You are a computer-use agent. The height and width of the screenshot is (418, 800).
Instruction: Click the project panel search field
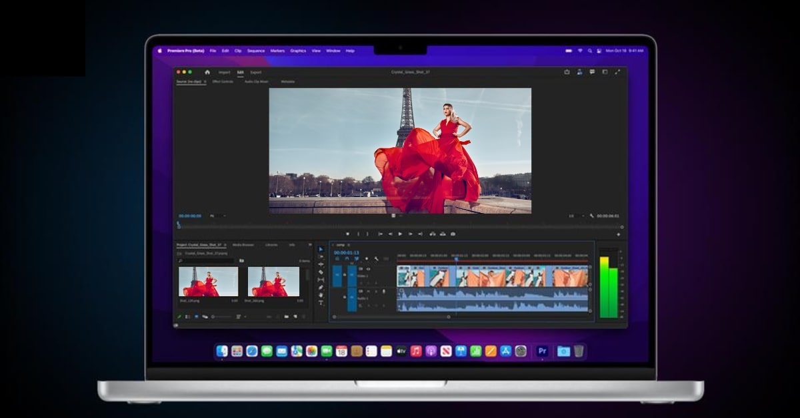tap(207, 261)
